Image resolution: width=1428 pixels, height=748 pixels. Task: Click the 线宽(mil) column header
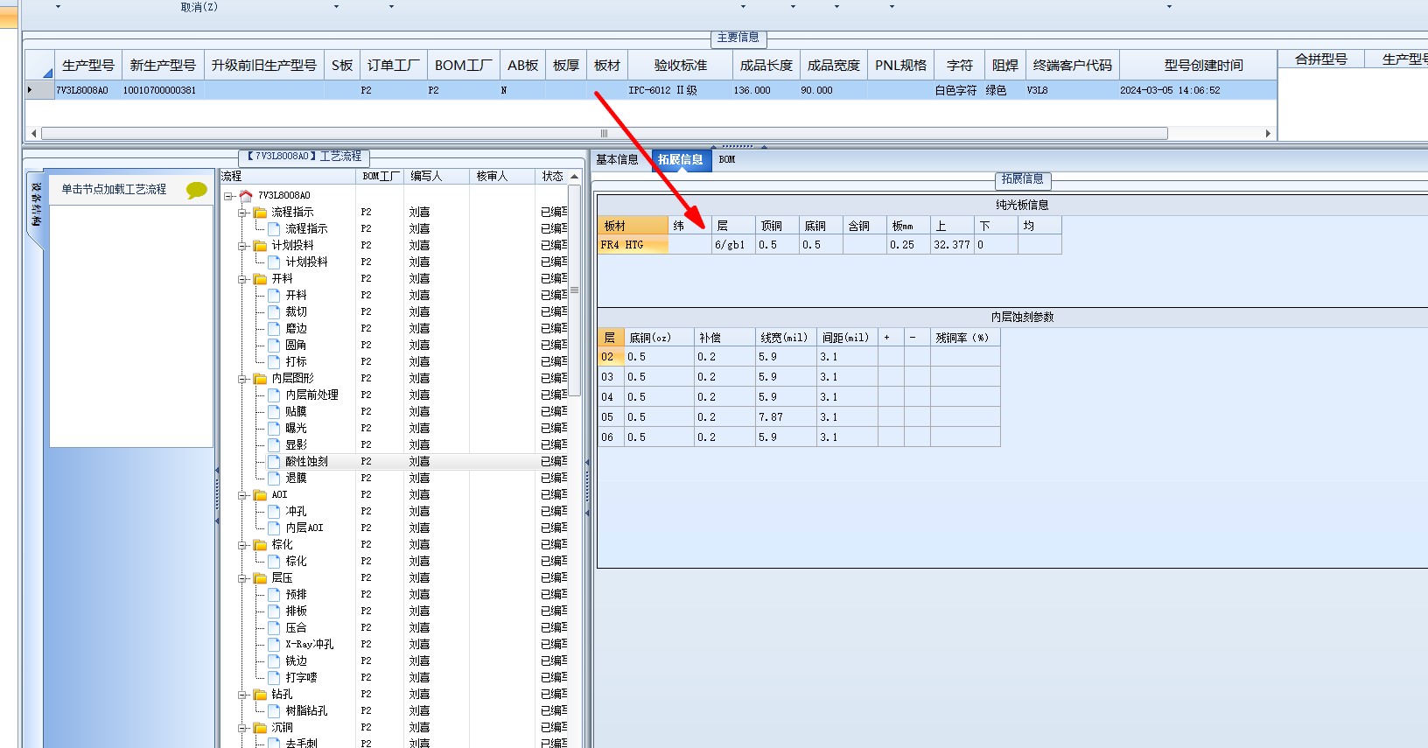(x=785, y=338)
